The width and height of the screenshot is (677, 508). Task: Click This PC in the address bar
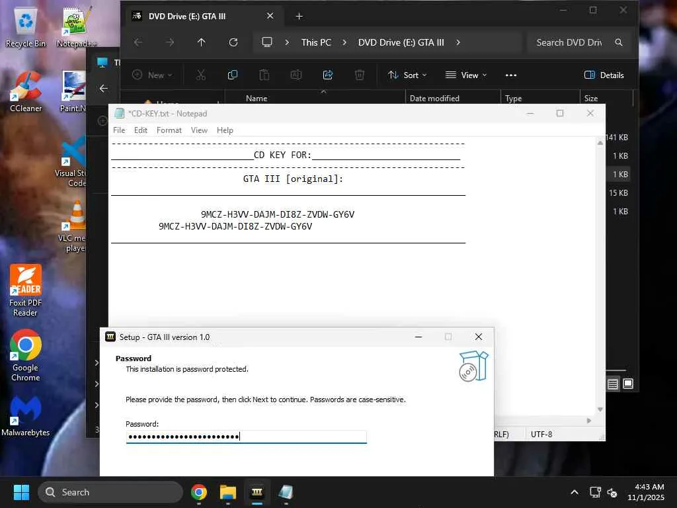pos(316,42)
